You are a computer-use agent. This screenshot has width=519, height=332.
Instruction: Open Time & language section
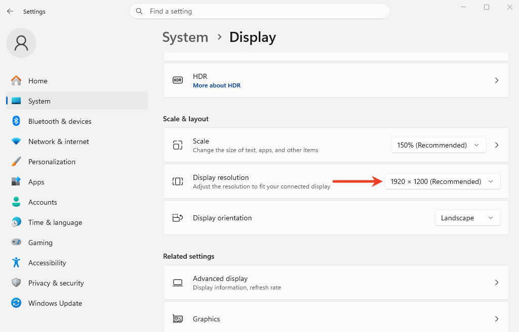point(77,222)
